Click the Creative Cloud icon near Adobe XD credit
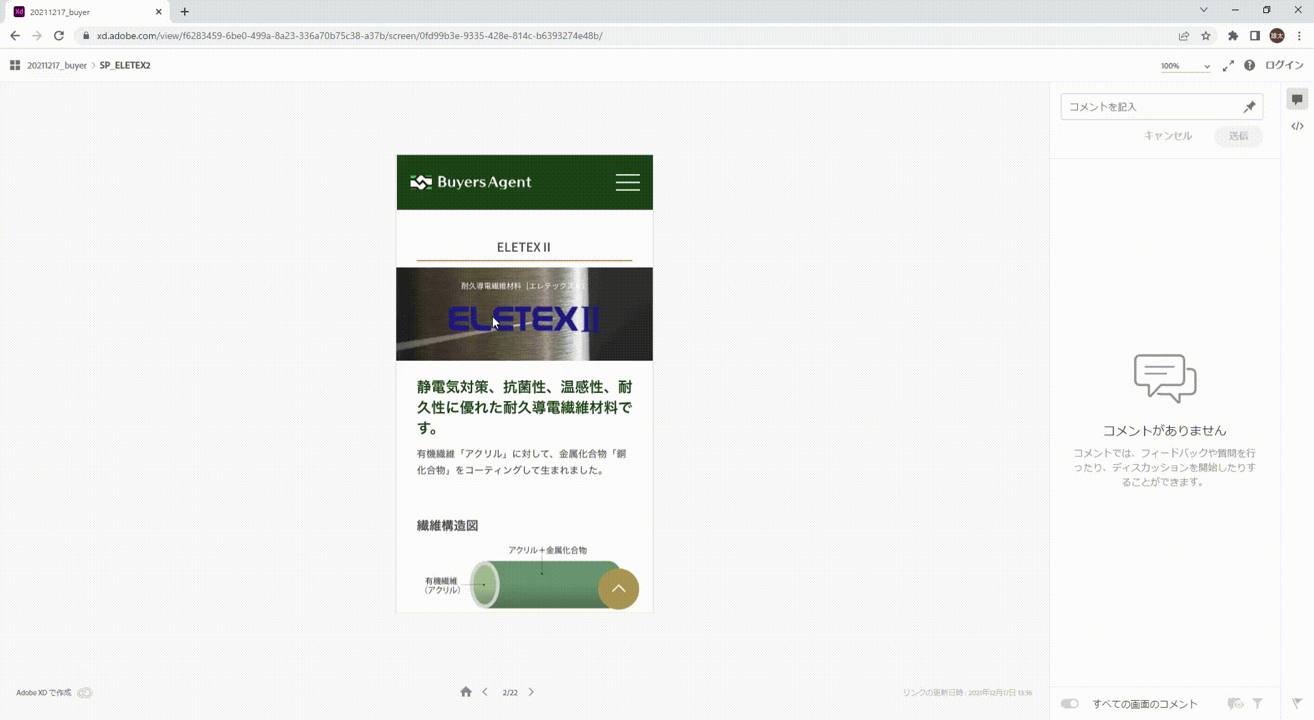The height and width of the screenshot is (720, 1314). (84, 693)
